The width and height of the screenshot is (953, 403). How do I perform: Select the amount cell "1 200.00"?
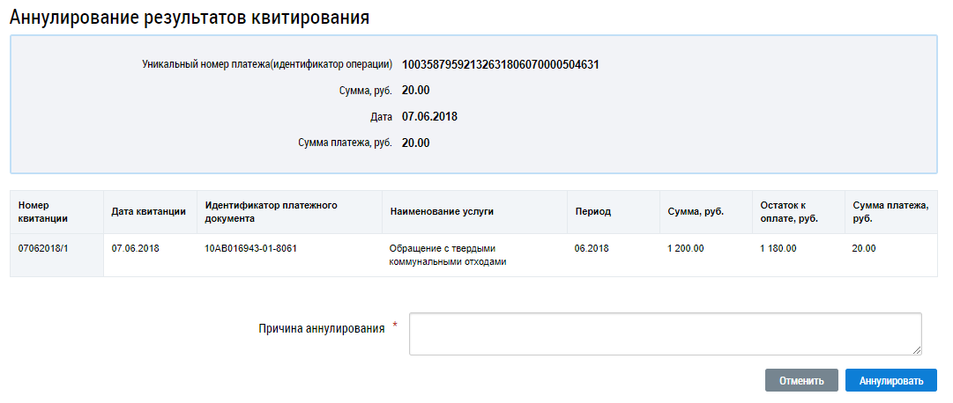686,248
